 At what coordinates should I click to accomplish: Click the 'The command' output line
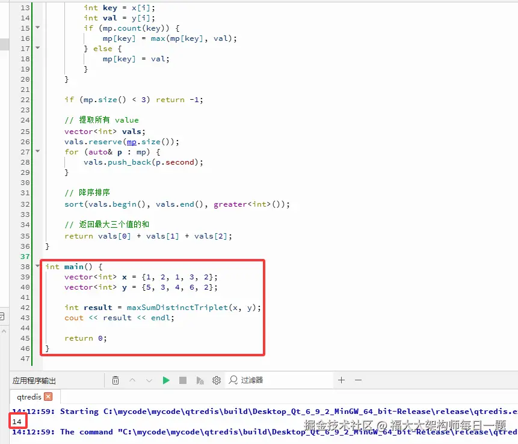[x=264, y=432]
